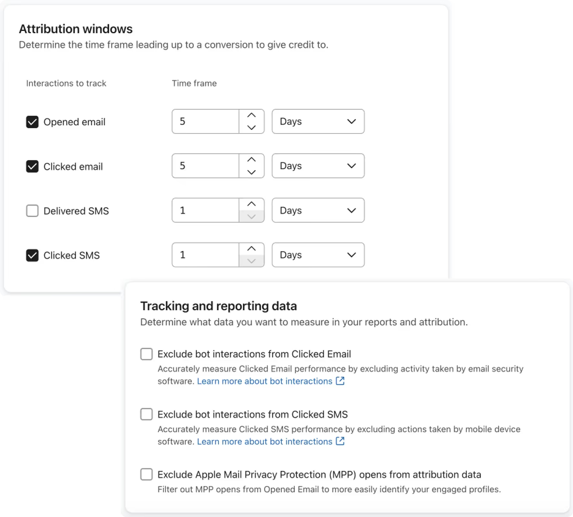Open the Days dropdown for Delivered SMS
The height and width of the screenshot is (517, 573).
[x=318, y=210]
